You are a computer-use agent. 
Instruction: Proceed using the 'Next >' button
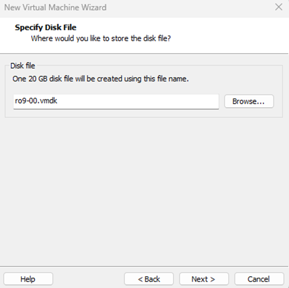click(204, 279)
